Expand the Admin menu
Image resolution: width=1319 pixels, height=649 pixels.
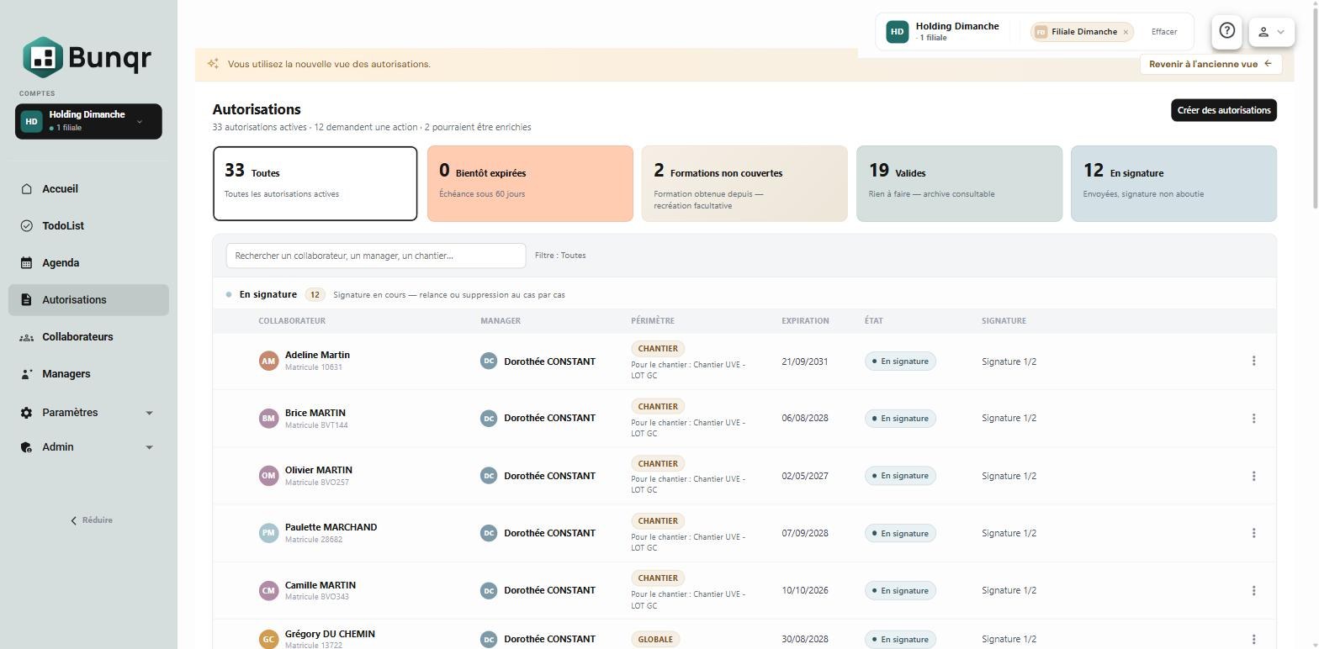click(88, 447)
